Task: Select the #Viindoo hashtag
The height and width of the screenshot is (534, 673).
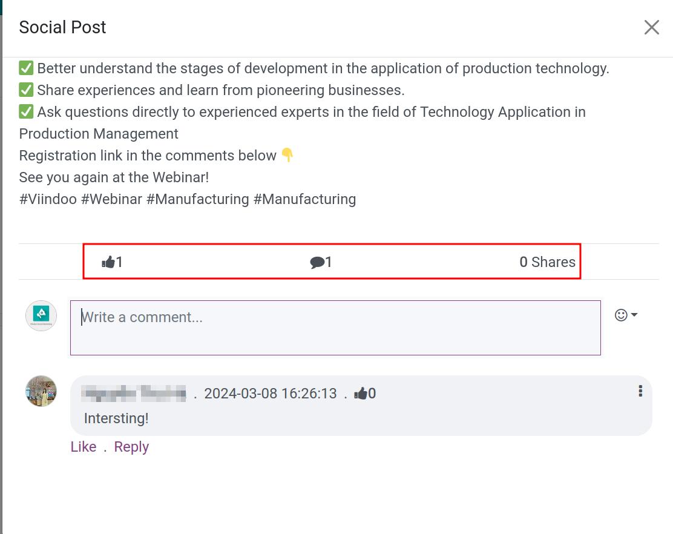Action: point(48,199)
